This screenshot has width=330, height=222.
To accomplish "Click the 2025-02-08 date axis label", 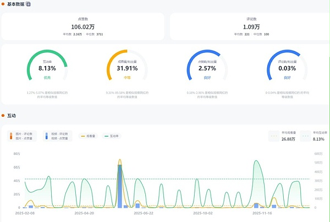I will 25,213.
